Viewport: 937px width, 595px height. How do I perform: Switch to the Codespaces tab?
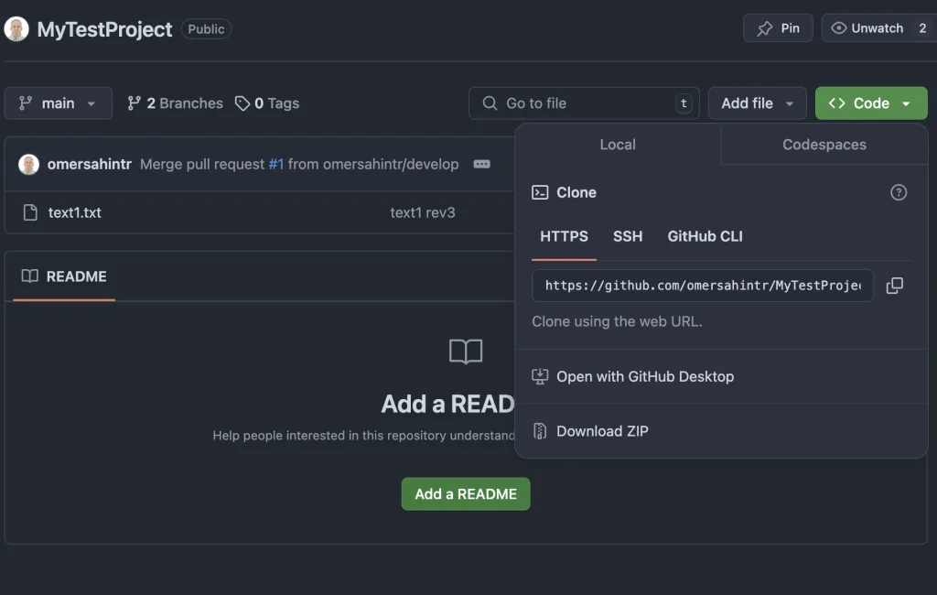click(x=824, y=145)
